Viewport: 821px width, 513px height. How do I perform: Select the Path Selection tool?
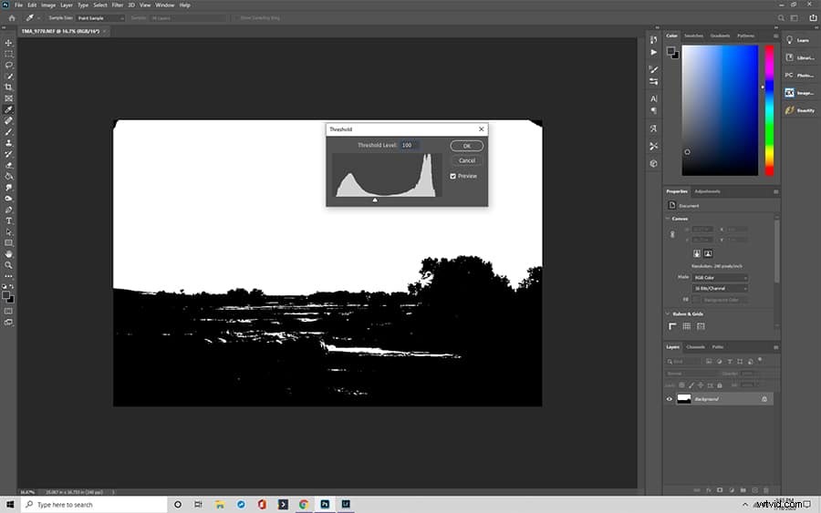(x=8, y=231)
